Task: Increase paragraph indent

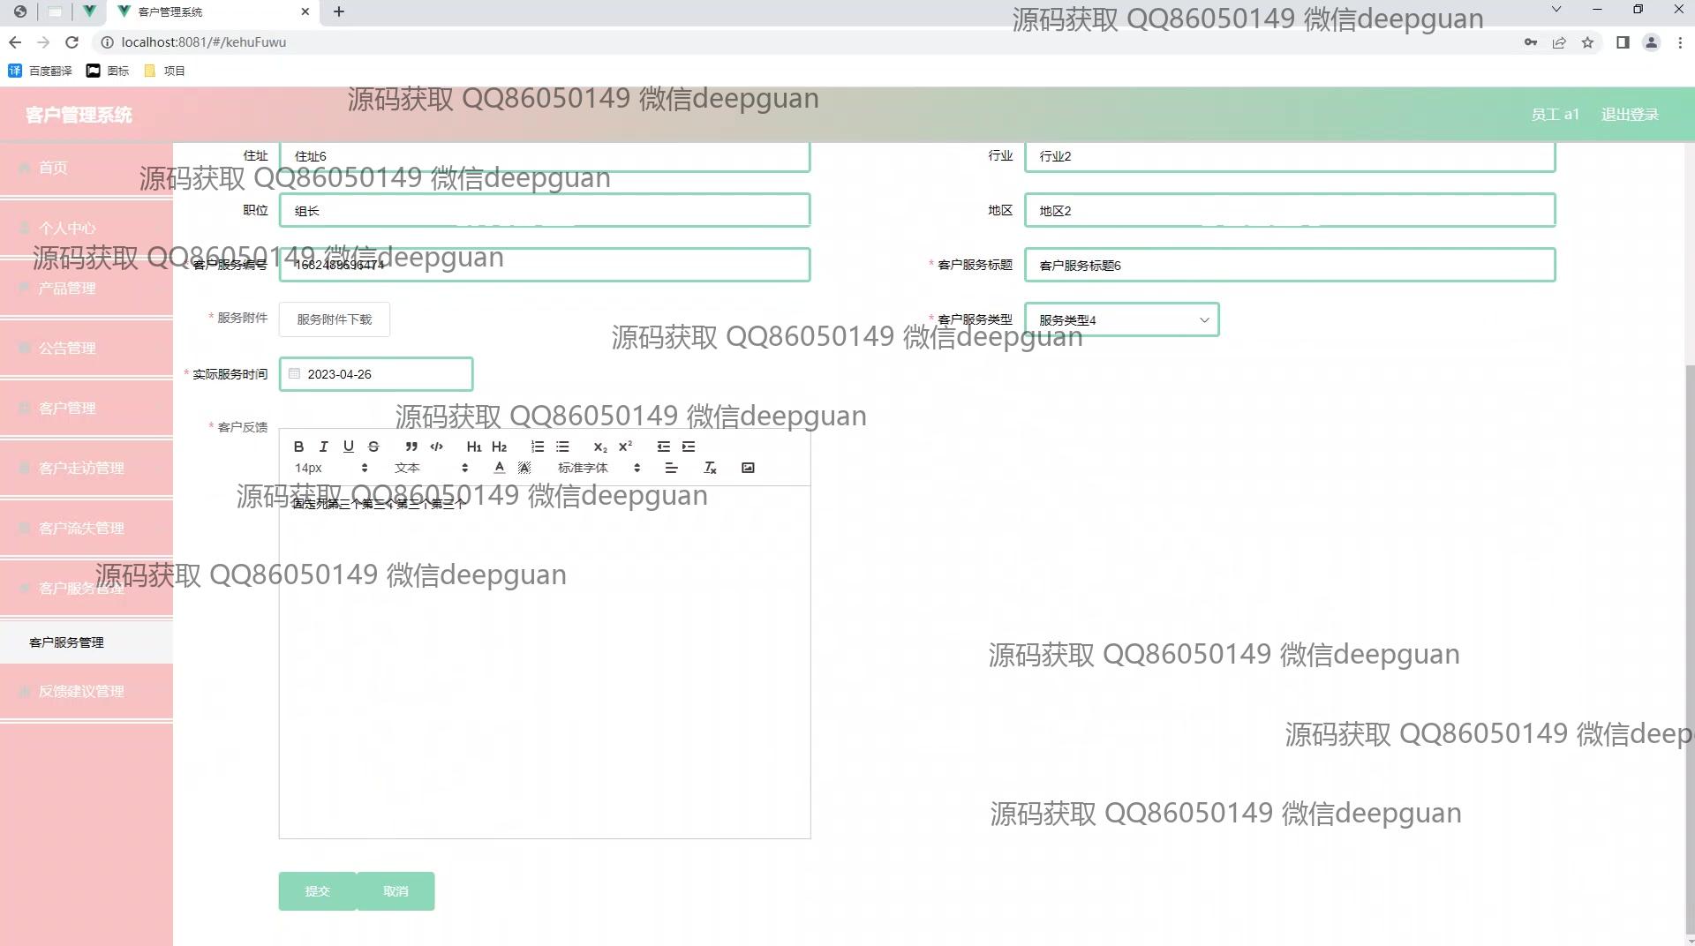Action: click(x=689, y=447)
